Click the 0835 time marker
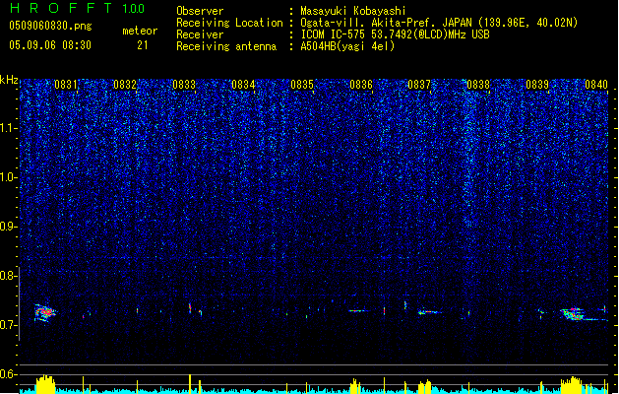Viewport: 619px width, 394px height. coord(302,85)
